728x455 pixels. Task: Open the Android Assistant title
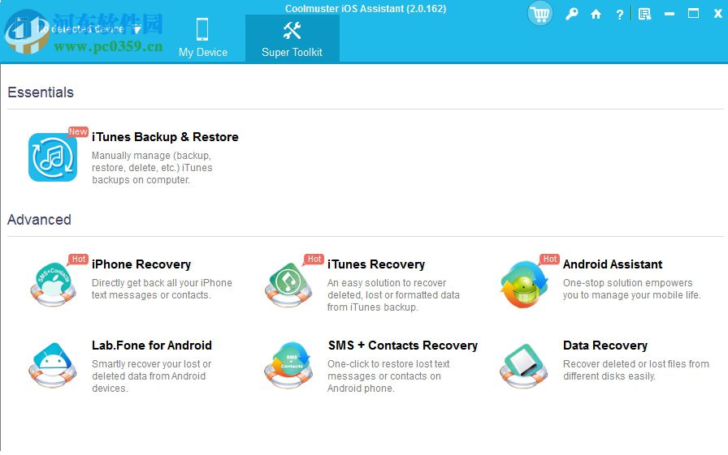point(613,264)
